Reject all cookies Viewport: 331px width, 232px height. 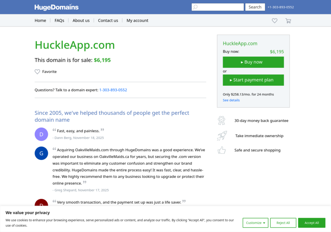pos(283,223)
